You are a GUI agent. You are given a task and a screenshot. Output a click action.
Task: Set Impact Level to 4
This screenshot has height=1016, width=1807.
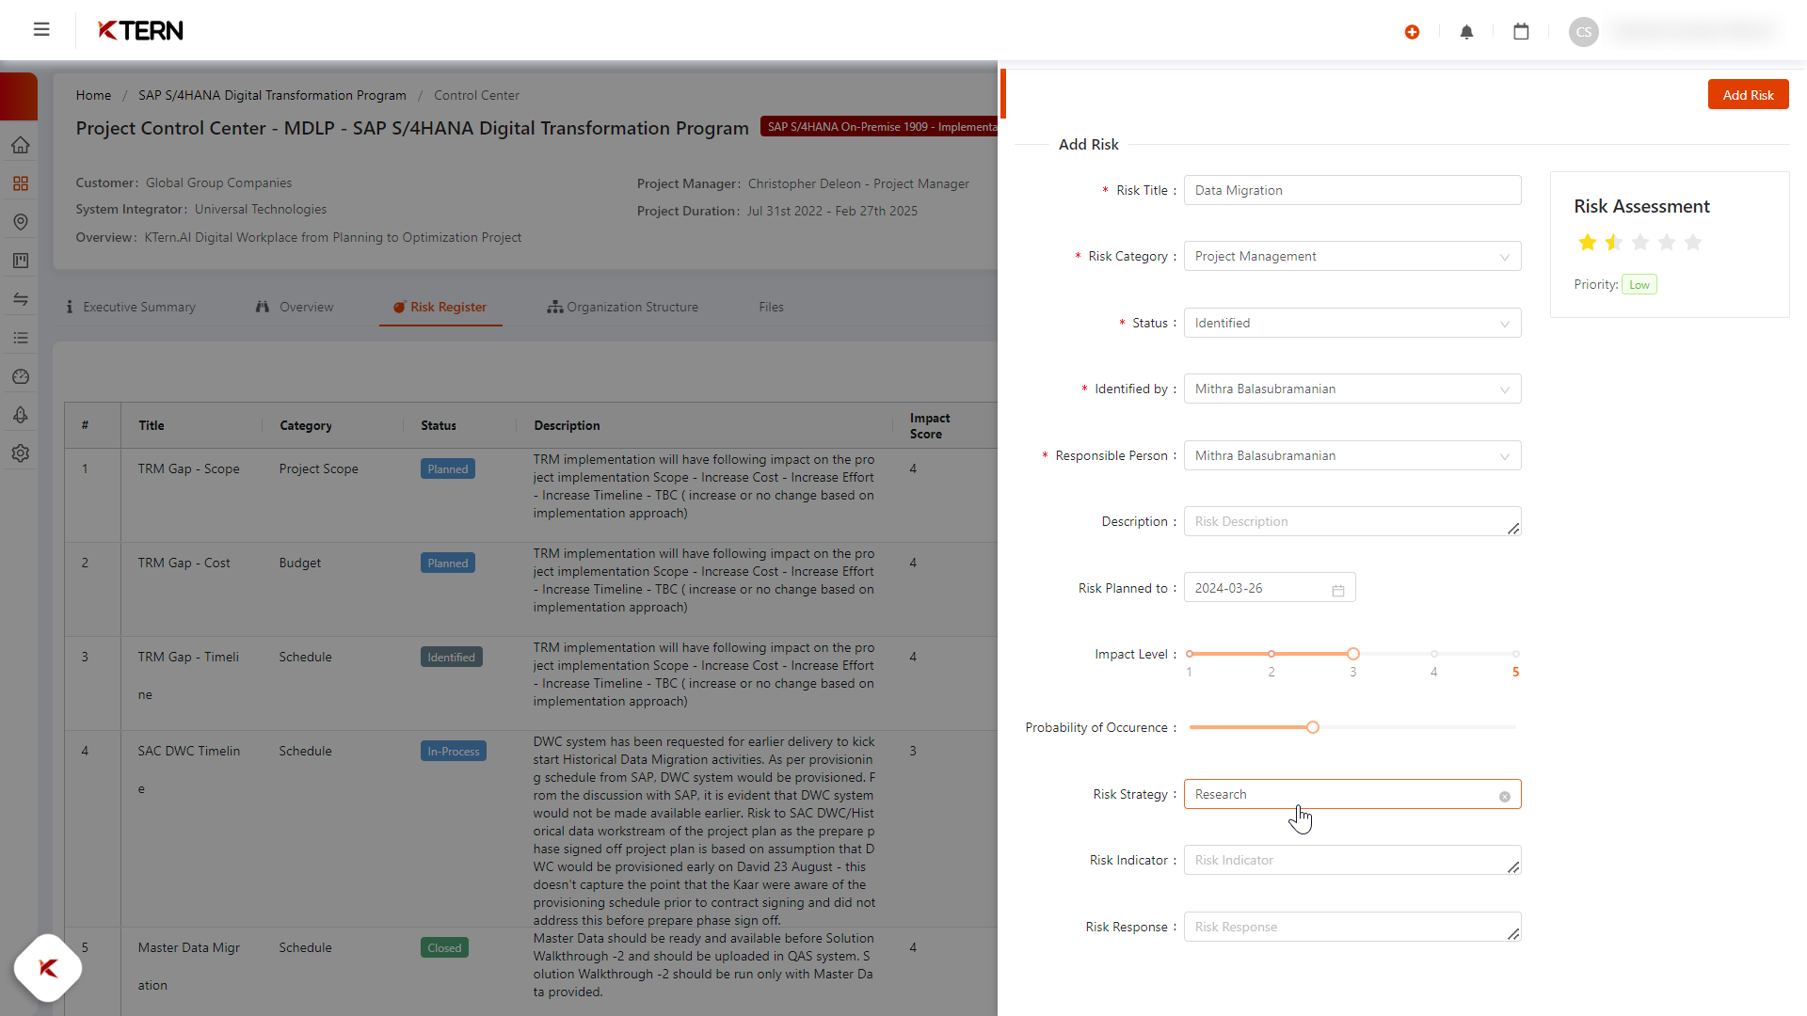point(1433,655)
